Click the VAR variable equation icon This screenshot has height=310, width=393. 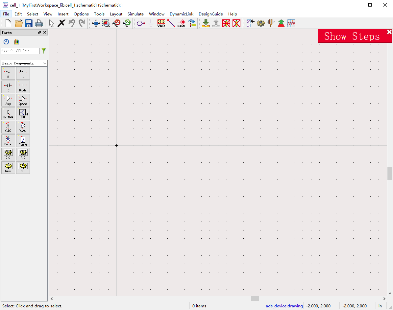point(161,23)
